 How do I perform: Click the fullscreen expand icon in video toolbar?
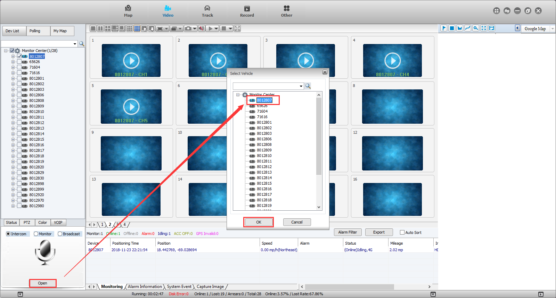click(x=237, y=28)
